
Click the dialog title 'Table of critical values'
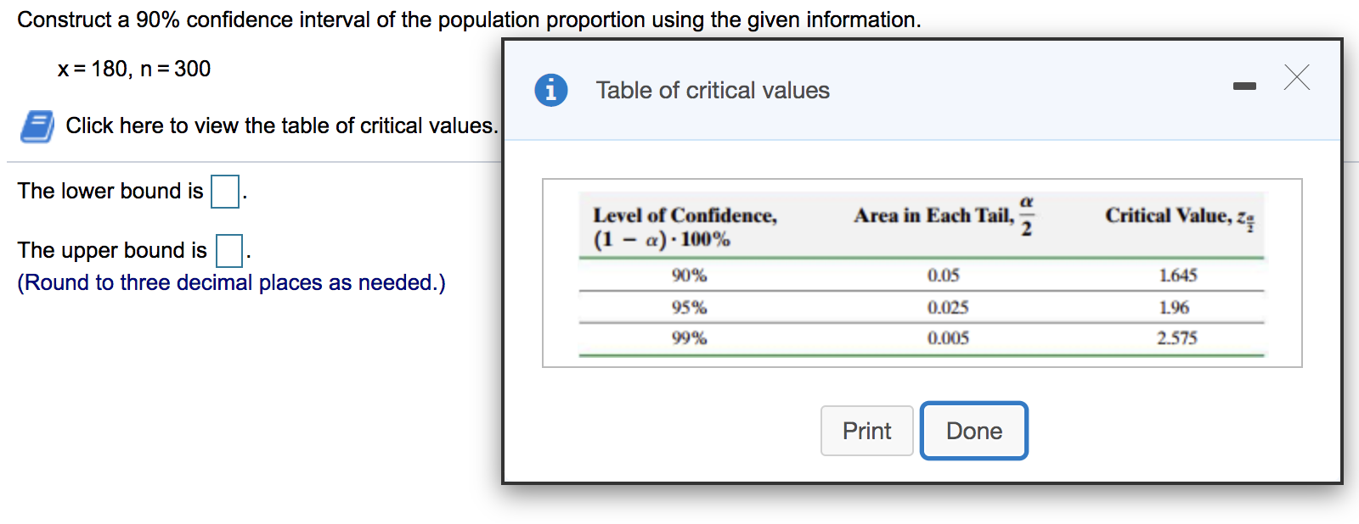coord(713,91)
